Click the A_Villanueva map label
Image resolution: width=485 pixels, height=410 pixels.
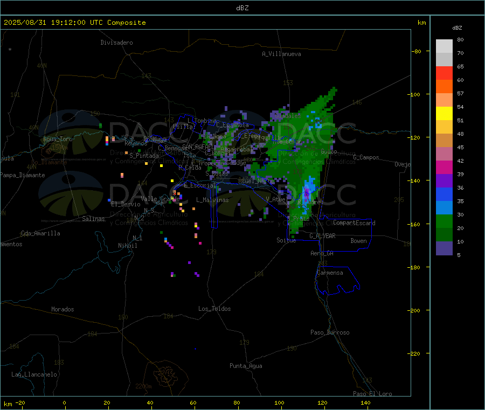pyautogui.click(x=281, y=54)
